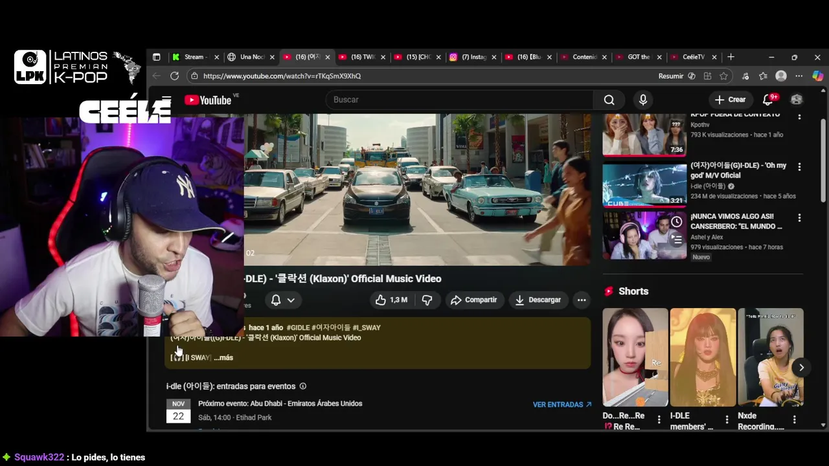Add Canserbero video to queue icon
Screen dimensions: 829x466
676,239
